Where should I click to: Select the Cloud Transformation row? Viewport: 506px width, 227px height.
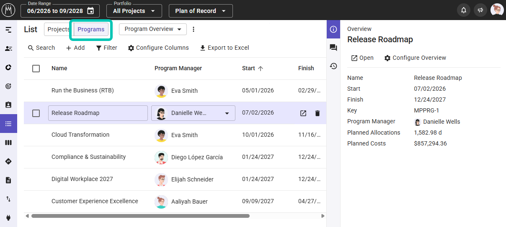coord(175,135)
